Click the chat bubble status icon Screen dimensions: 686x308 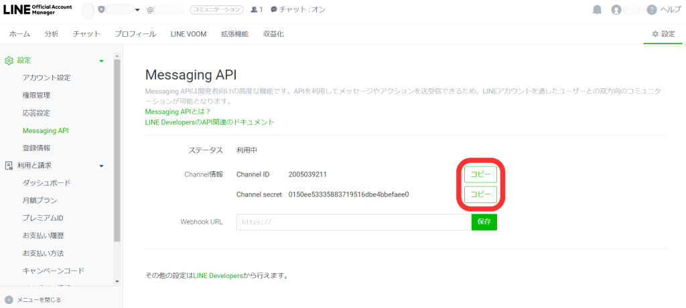point(274,9)
